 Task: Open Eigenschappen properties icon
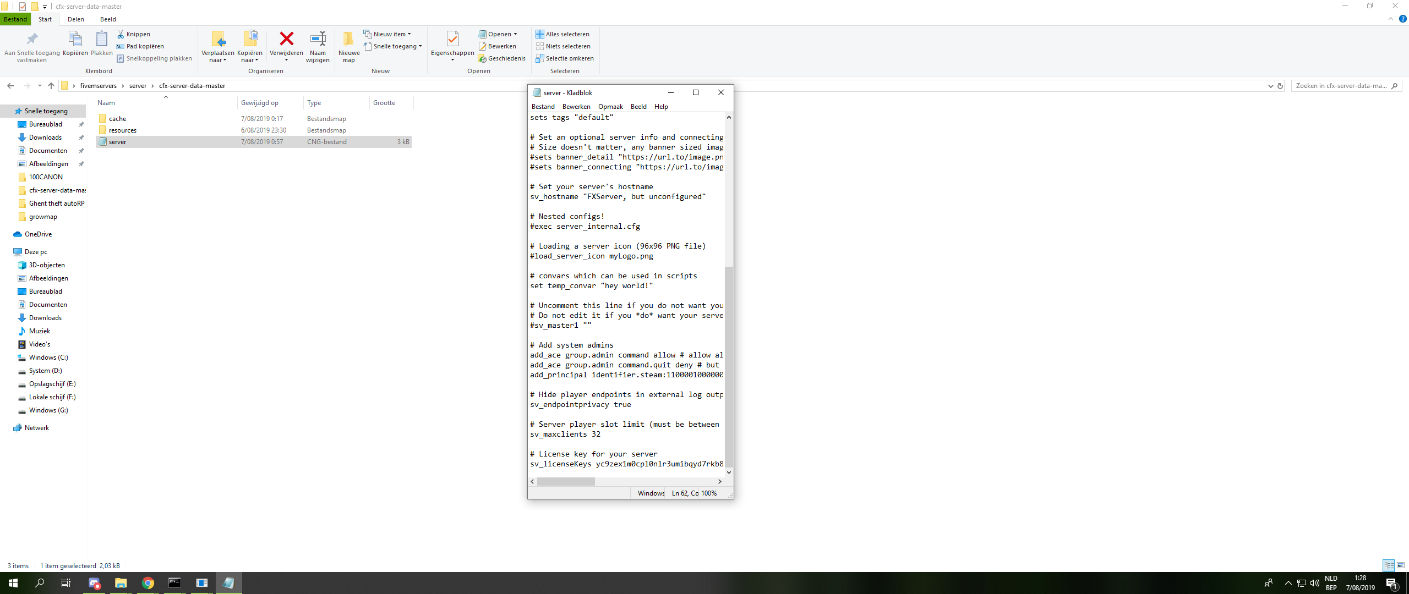tap(452, 39)
